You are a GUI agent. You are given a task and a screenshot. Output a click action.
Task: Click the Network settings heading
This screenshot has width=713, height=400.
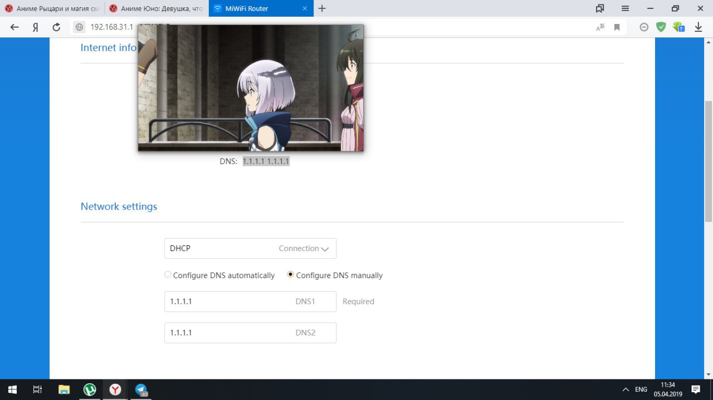point(119,206)
